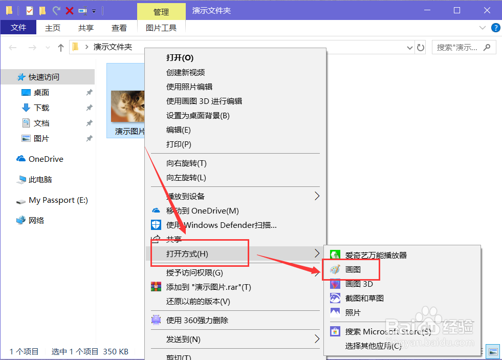Choose 打印(P) in context menu

coord(235,144)
